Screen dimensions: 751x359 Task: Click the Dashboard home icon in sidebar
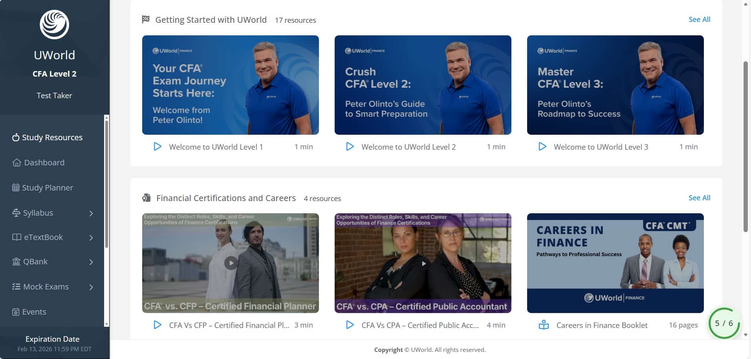(x=16, y=163)
